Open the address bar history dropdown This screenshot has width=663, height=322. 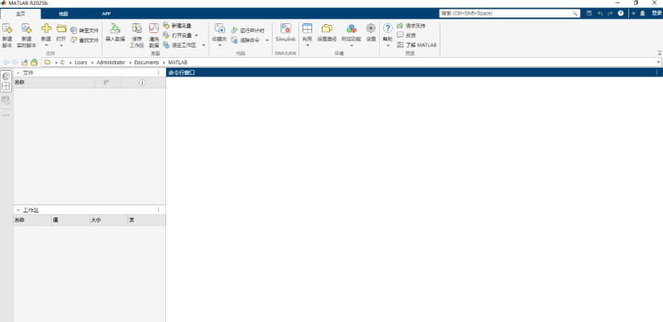659,63
